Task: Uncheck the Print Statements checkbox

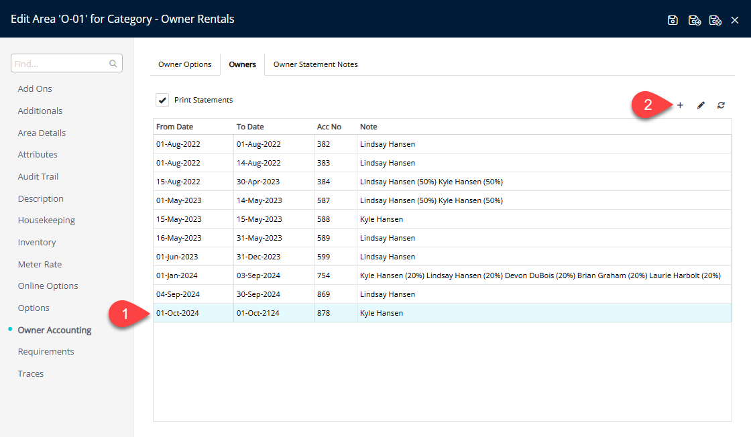Action: coord(162,101)
